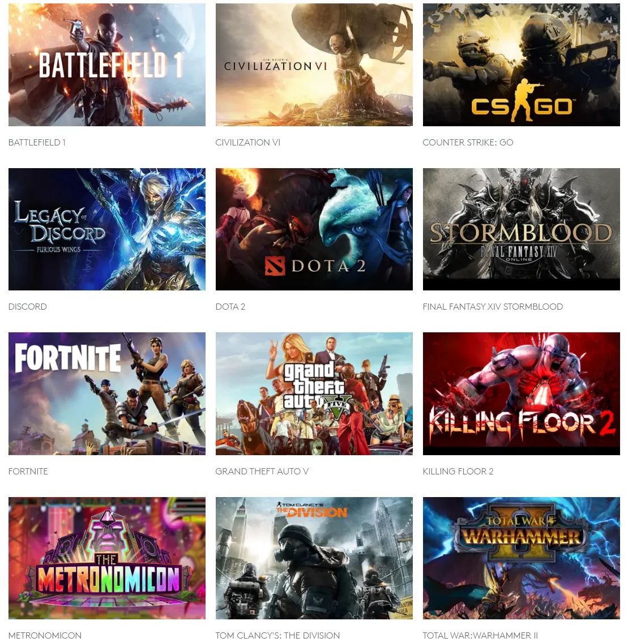Follow the FINAL FANTASY XIV STORMBLOOD link

coord(493,307)
